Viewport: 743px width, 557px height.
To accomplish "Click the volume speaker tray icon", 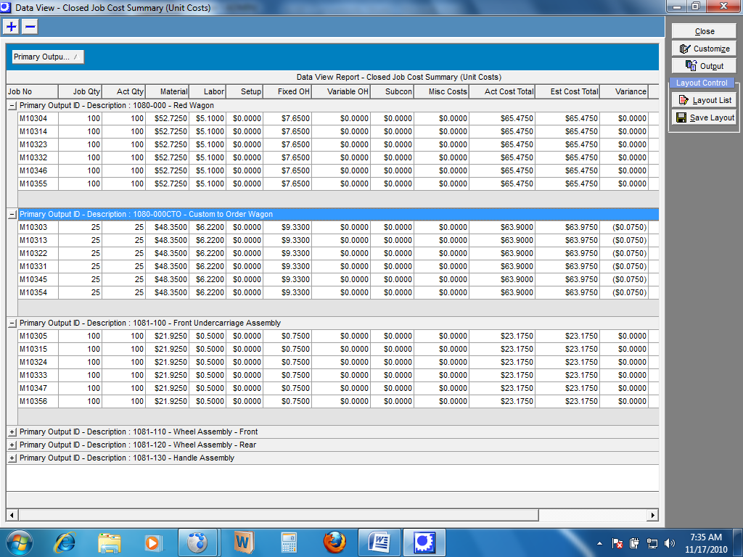I will (x=668, y=542).
